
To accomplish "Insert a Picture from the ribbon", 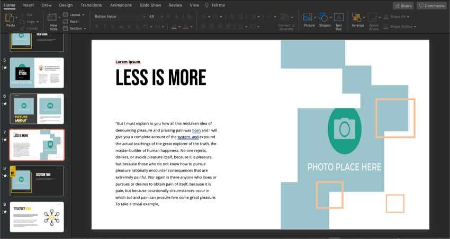I will [x=309, y=17].
